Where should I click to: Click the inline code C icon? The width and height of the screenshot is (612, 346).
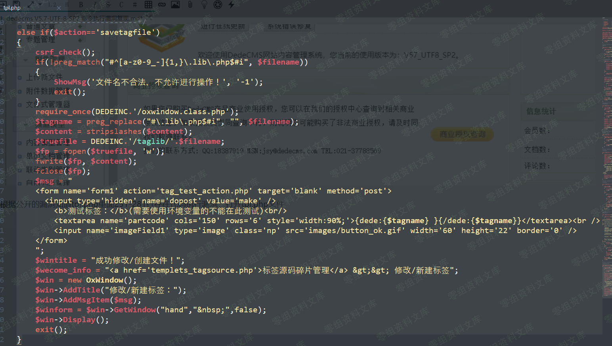pyautogui.click(x=121, y=5)
